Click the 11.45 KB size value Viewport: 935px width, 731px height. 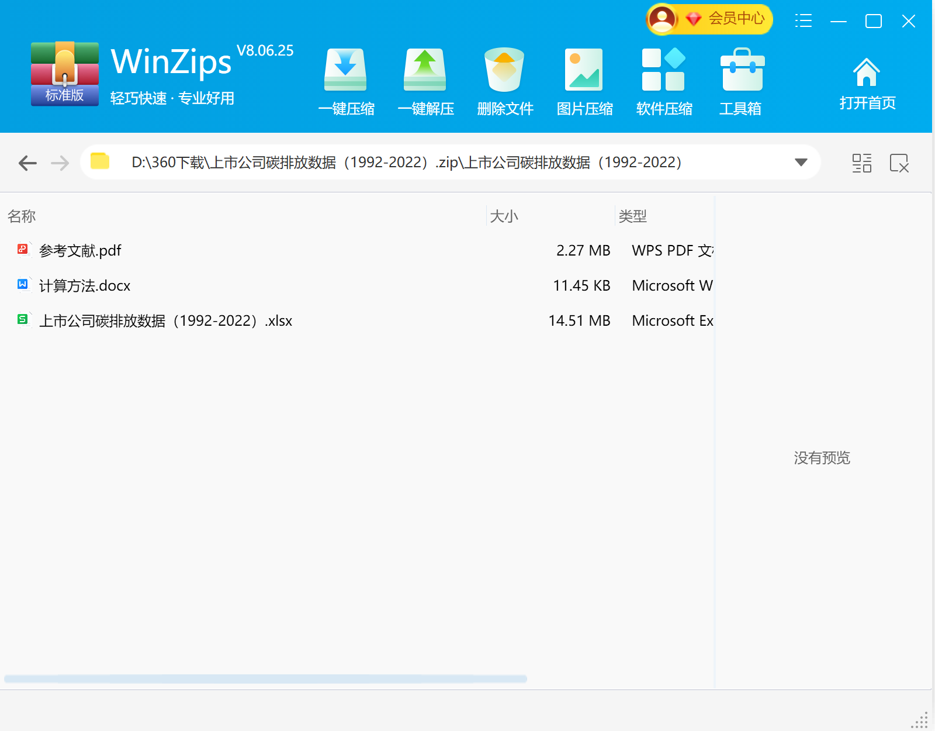coord(581,286)
